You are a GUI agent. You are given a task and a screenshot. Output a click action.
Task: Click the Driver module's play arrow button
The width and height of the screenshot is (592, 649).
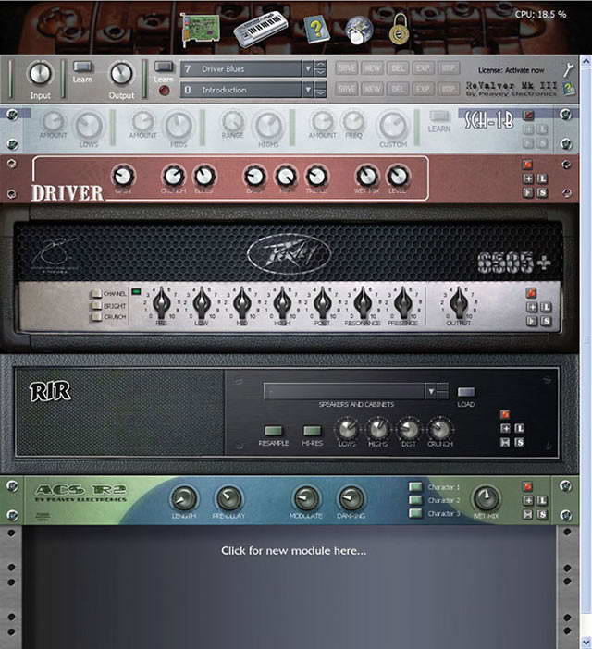pyautogui.click(x=528, y=192)
